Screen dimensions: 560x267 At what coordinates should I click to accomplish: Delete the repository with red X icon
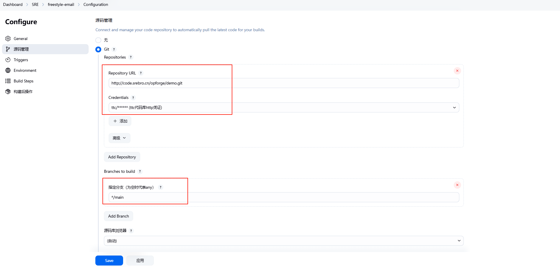click(457, 71)
